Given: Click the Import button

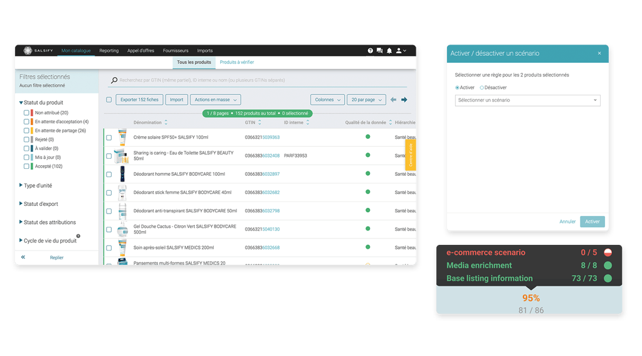Looking at the screenshot, I should point(176,100).
